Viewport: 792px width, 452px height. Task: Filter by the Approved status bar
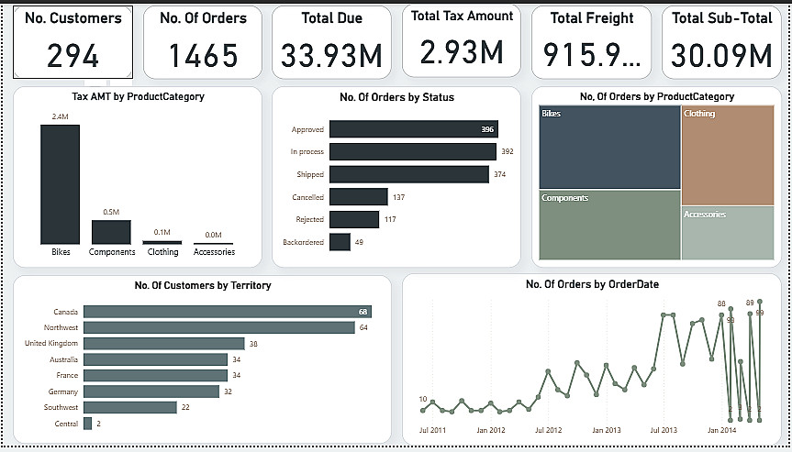(414, 129)
